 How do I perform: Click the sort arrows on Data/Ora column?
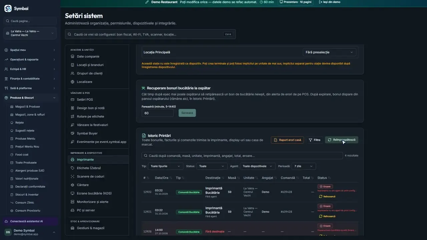pyautogui.click(x=171, y=178)
